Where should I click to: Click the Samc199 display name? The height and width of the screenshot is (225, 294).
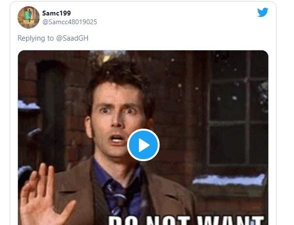(x=56, y=13)
